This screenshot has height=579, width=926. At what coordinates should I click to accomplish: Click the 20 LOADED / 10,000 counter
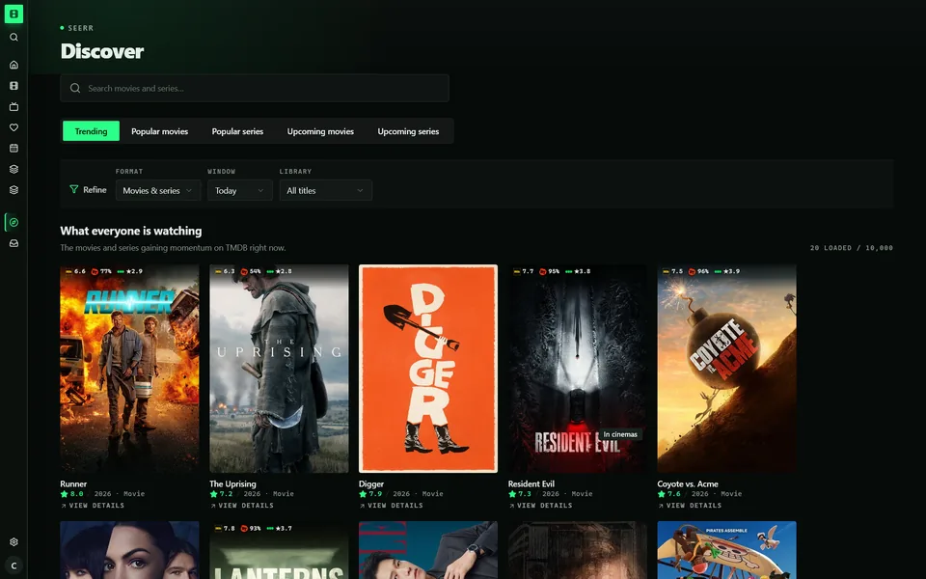851,248
